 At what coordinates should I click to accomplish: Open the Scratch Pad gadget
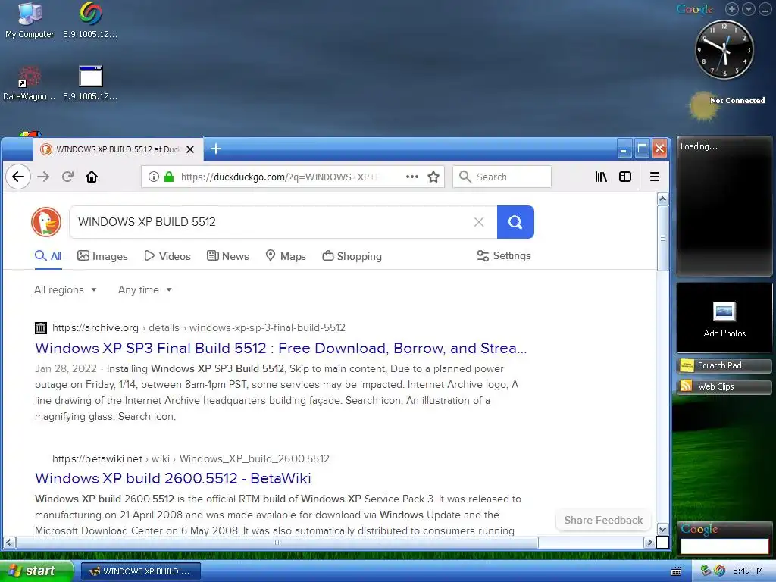coord(724,366)
